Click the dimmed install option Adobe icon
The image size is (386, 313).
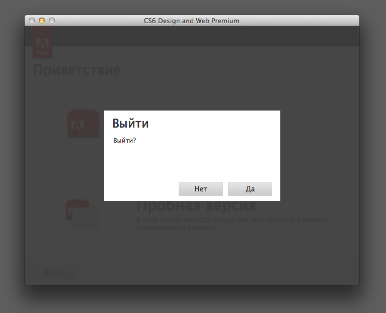[83, 124]
